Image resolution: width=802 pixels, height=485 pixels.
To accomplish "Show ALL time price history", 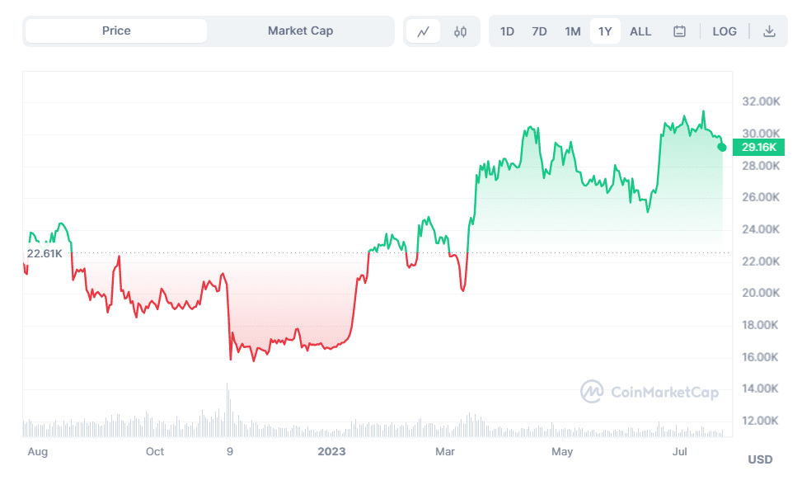I will pyautogui.click(x=640, y=31).
